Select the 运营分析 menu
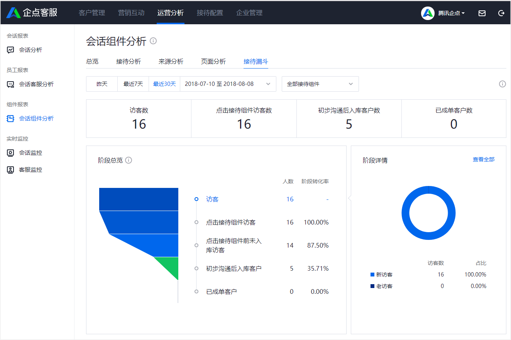 [x=171, y=13]
